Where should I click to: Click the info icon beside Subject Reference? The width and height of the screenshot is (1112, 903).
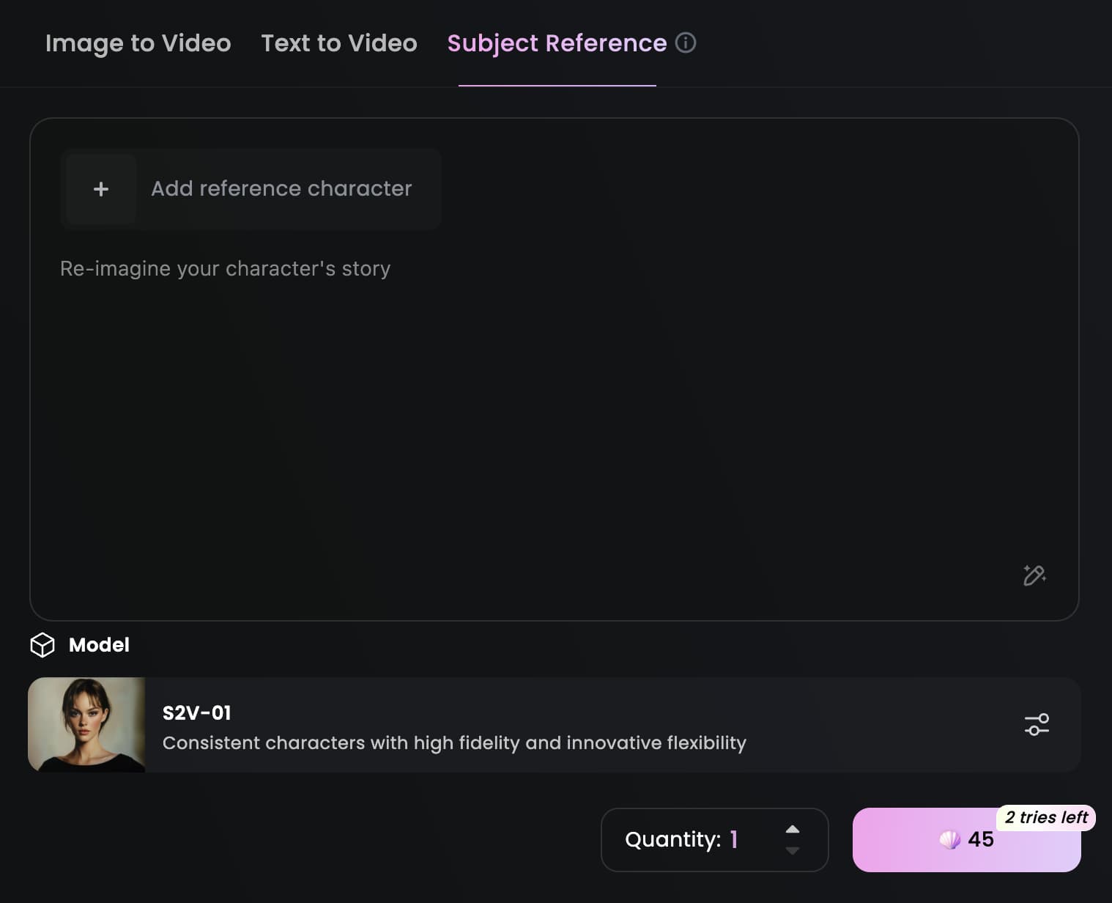click(x=686, y=43)
